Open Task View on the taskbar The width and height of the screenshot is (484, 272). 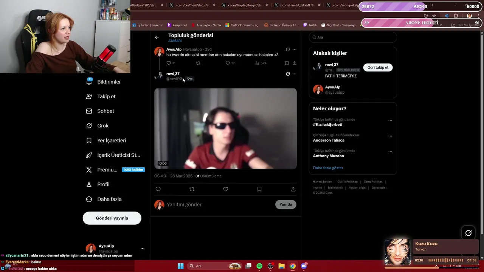248,266
